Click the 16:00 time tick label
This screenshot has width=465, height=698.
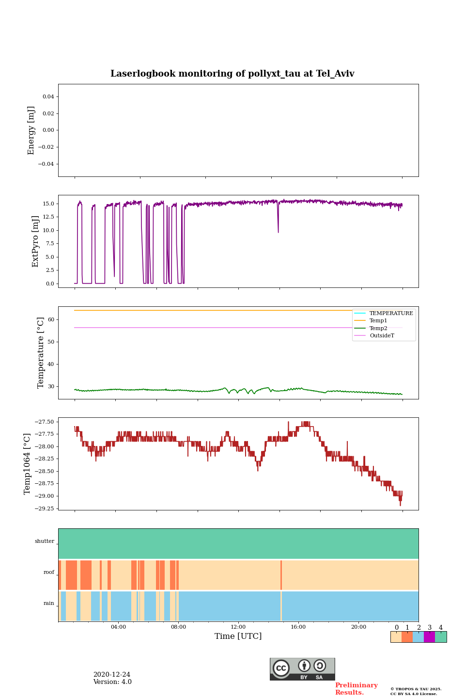(298, 627)
